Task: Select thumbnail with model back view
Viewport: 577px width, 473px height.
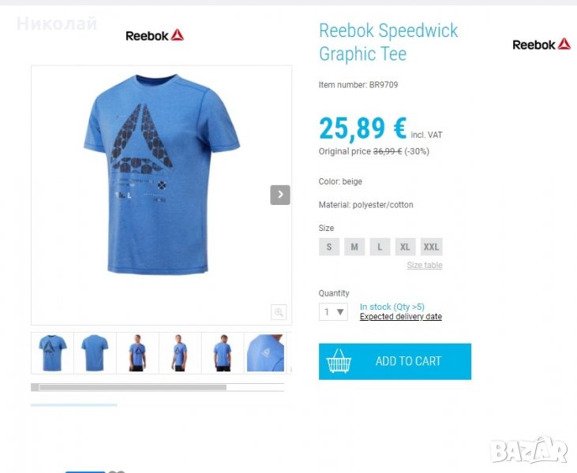Action: [x=223, y=353]
